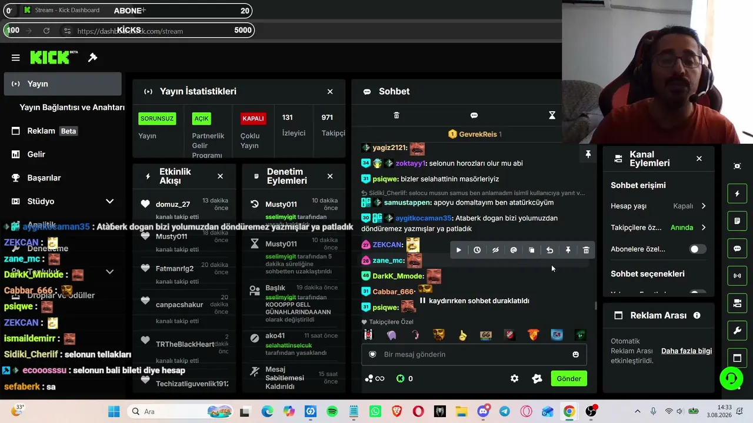Click the speech bubble icon below the Sohbet title
This screenshot has height=423, width=753.
474,115
